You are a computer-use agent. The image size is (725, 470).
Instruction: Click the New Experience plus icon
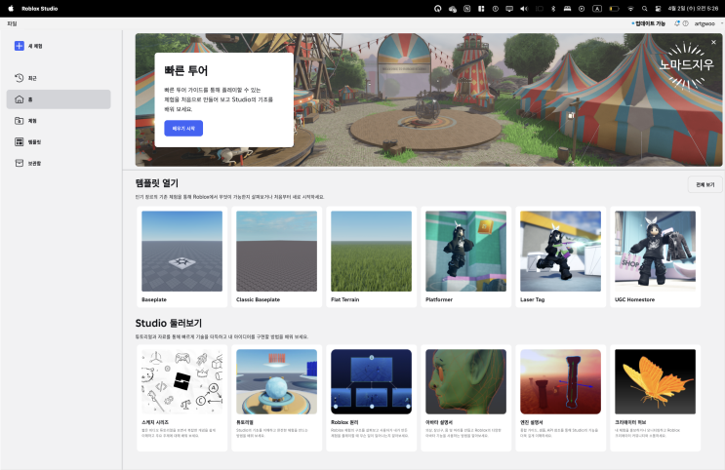(20, 46)
